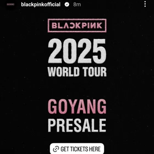Open the three-dot more options menu

coord(145,4)
